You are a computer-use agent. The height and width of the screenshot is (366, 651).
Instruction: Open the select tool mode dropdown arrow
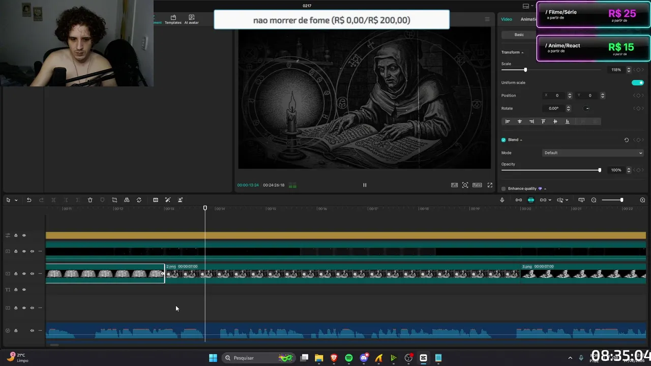click(16, 200)
